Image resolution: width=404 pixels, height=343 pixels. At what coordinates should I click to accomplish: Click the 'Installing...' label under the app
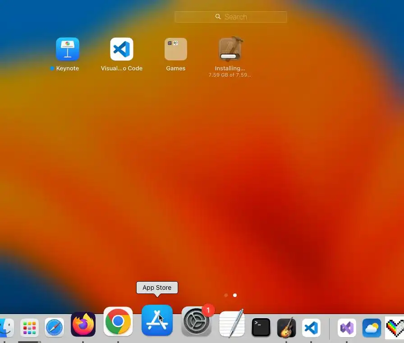[x=230, y=68]
